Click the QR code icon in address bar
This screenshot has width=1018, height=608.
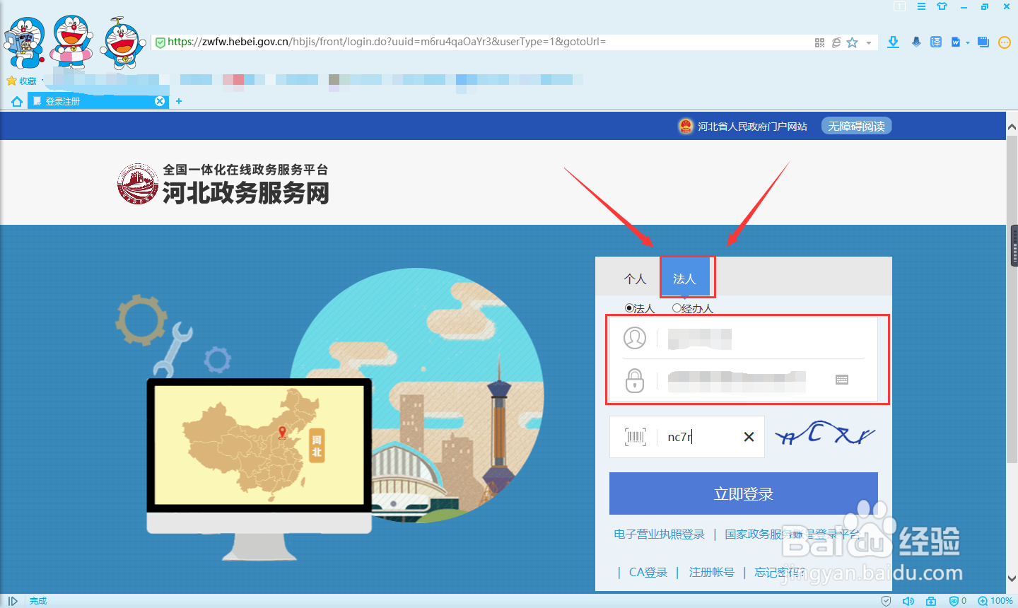pyautogui.click(x=819, y=42)
